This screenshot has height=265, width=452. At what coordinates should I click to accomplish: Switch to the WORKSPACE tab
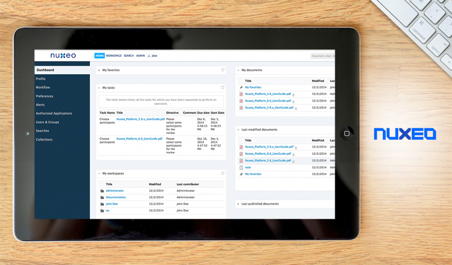pos(113,56)
